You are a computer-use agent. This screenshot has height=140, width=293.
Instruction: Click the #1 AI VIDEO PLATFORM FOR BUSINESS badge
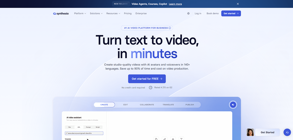click(x=147, y=28)
